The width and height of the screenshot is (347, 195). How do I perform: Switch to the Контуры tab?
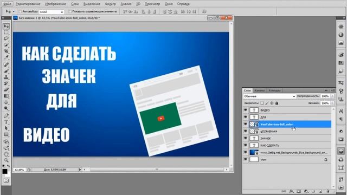(274, 90)
